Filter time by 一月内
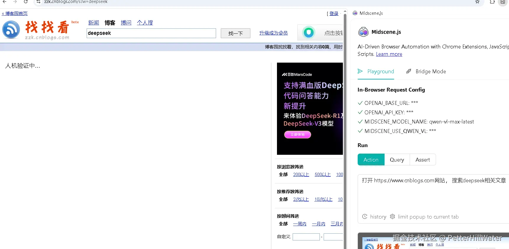Screen dimensions: 509x249 point(319,224)
